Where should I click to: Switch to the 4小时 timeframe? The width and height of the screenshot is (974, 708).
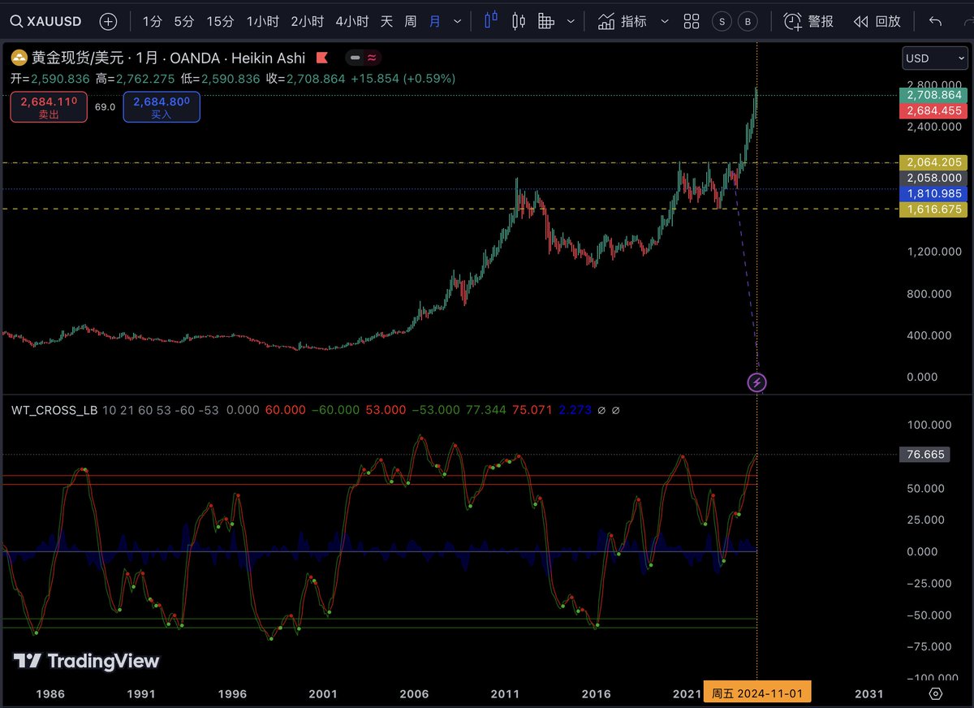coord(351,21)
